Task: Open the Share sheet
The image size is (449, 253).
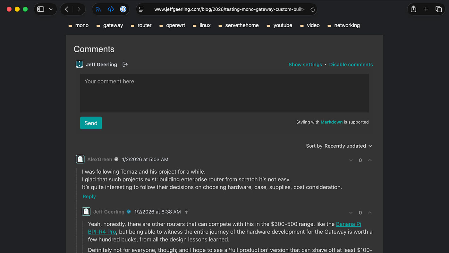Action: 413,9
